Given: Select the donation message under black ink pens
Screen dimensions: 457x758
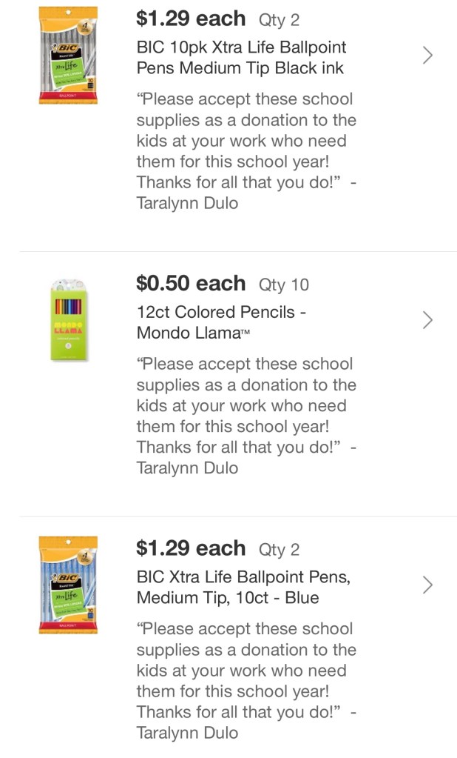Looking at the screenshot, I should (x=246, y=141).
